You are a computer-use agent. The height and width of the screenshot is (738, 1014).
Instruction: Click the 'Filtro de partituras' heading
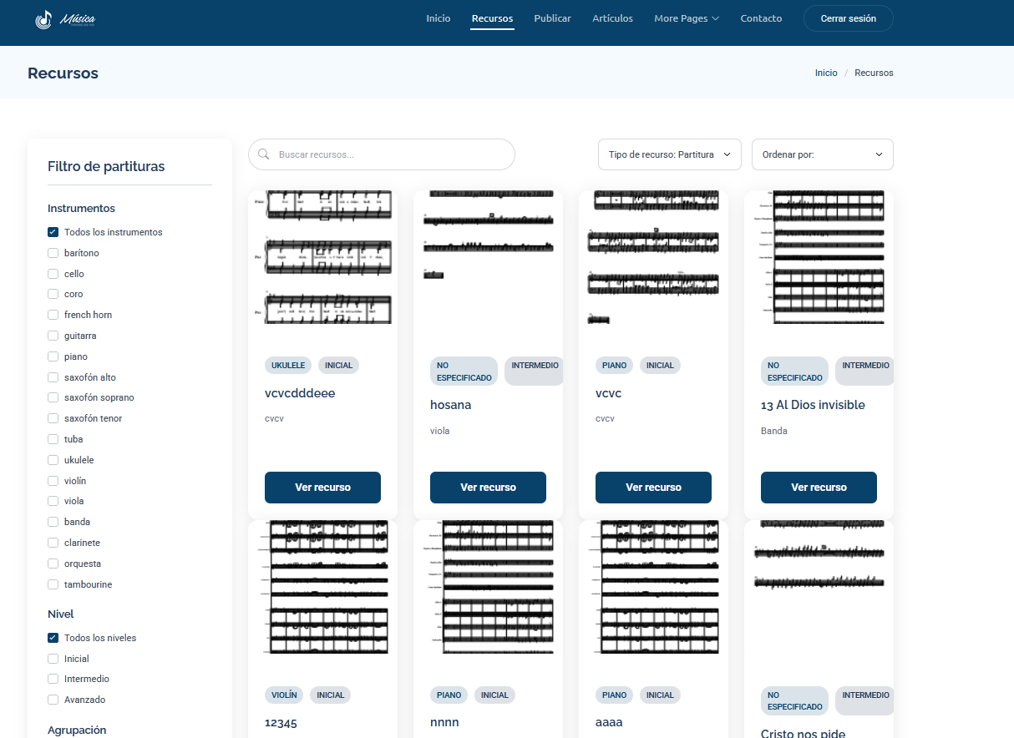tap(106, 166)
